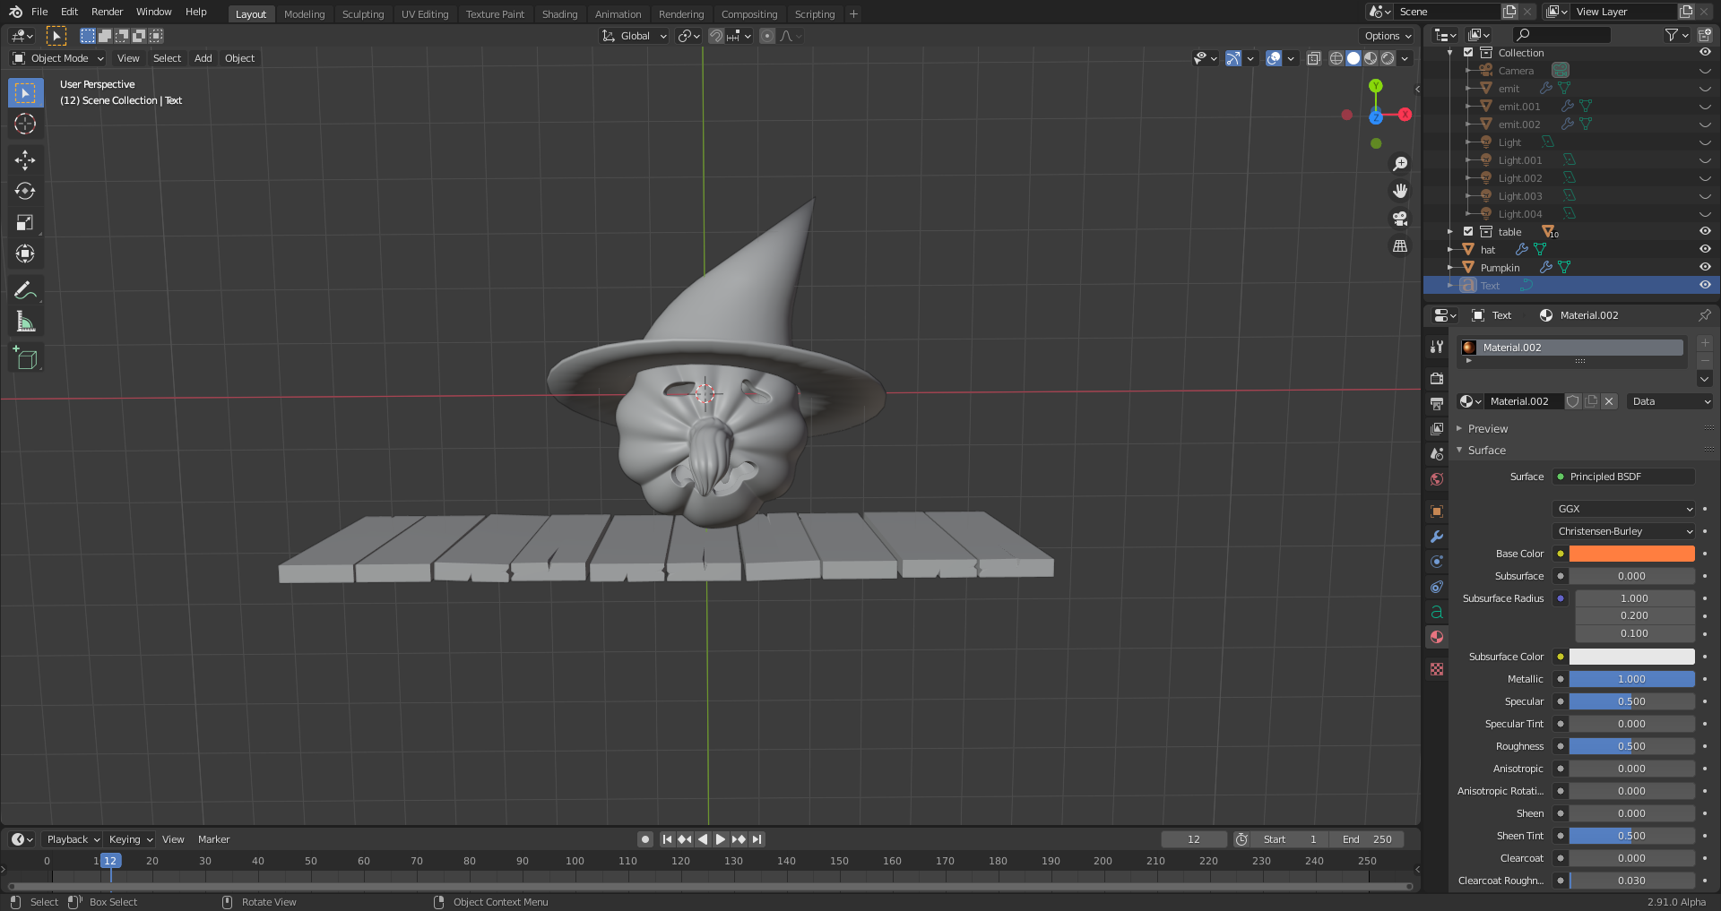Hide the hat object in outliner
1721x911 pixels.
click(1704, 249)
